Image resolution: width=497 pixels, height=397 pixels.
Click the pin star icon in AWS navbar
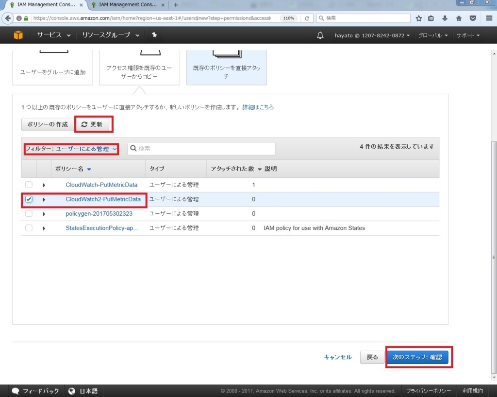[154, 35]
